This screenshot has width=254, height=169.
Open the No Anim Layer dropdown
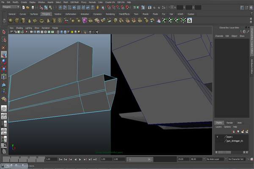215,159
